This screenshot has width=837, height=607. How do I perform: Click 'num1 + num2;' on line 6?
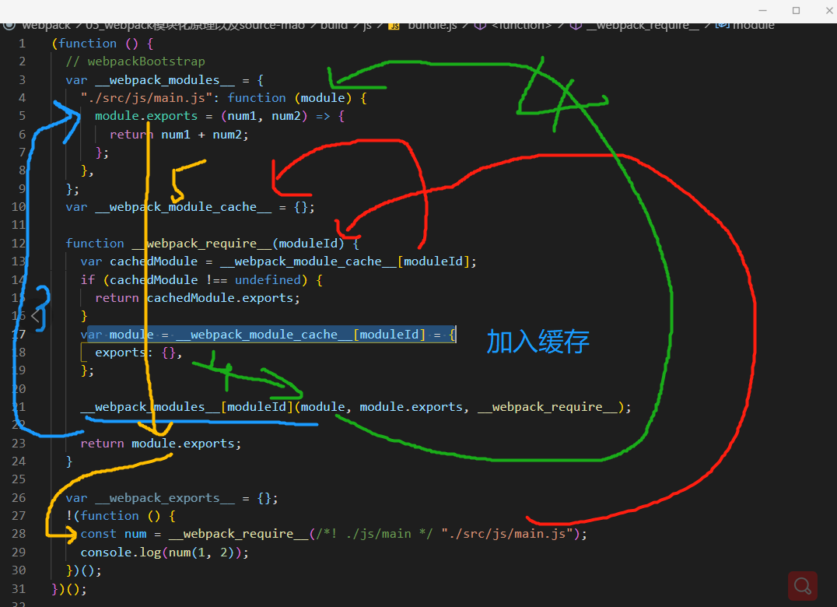(x=205, y=135)
